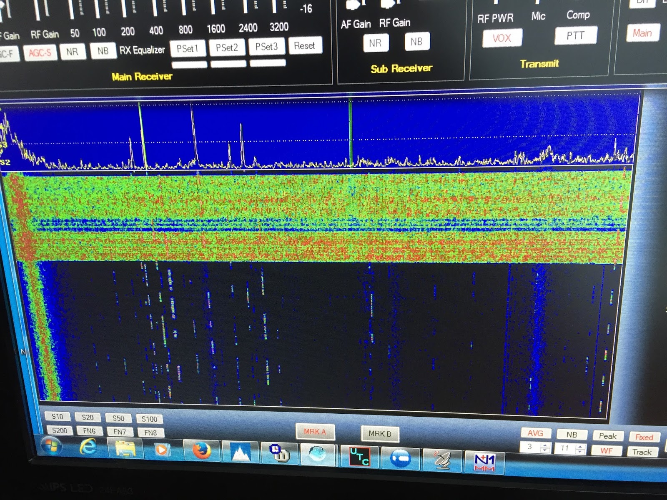Click the averaging value field showing 3

point(530,447)
